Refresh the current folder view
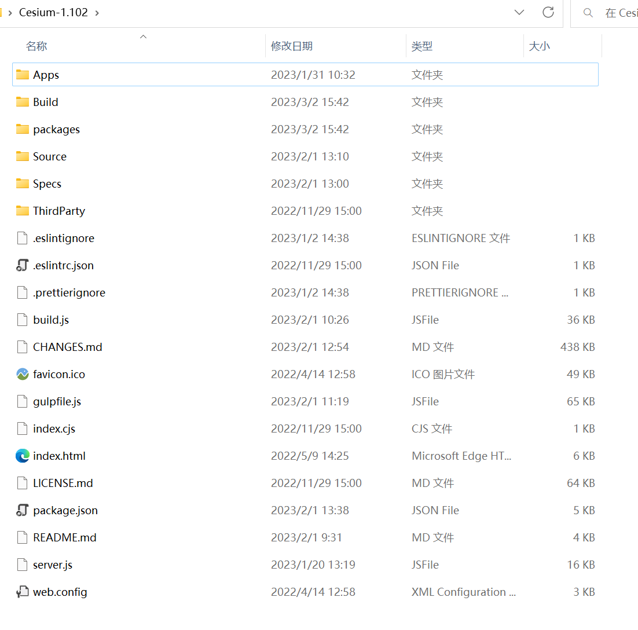Screen dimensions: 638x630 (548, 12)
